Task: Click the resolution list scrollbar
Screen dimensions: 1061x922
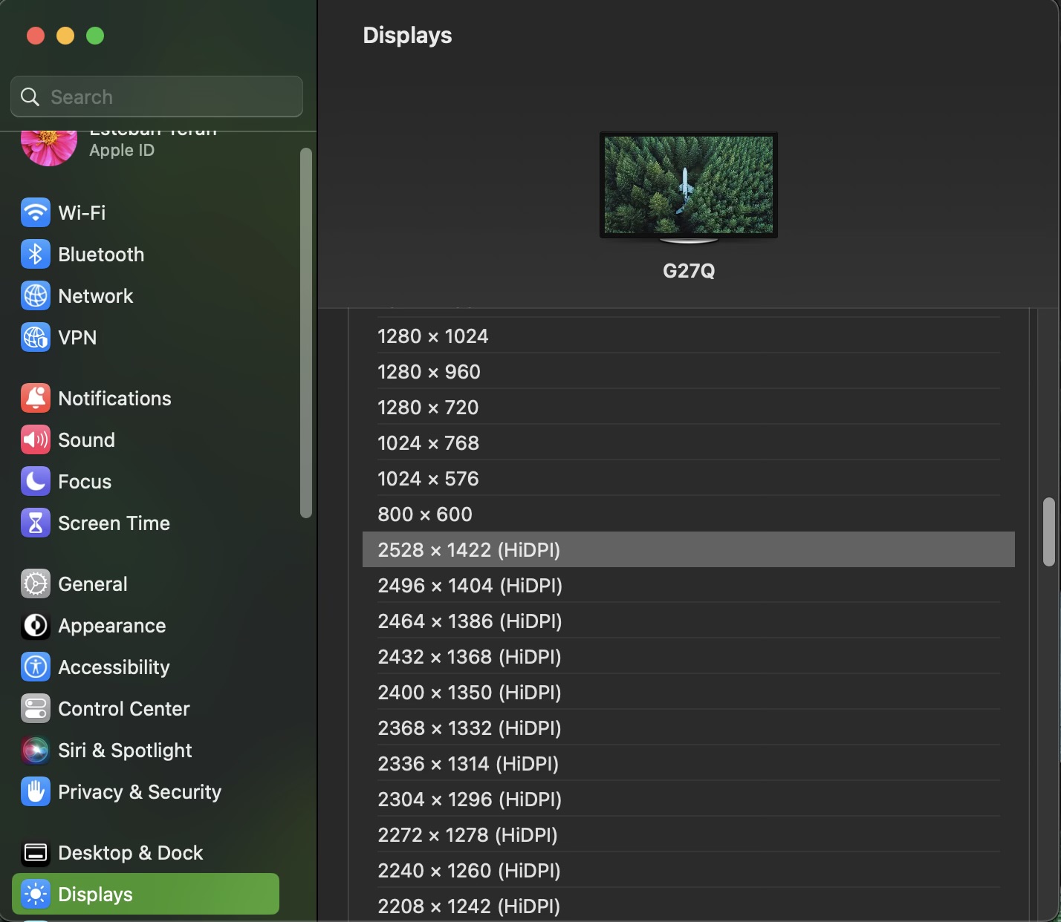Action: [x=1048, y=532]
